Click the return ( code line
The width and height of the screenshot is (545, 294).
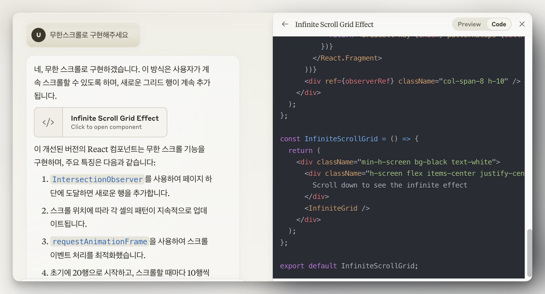(x=304, y=150)
